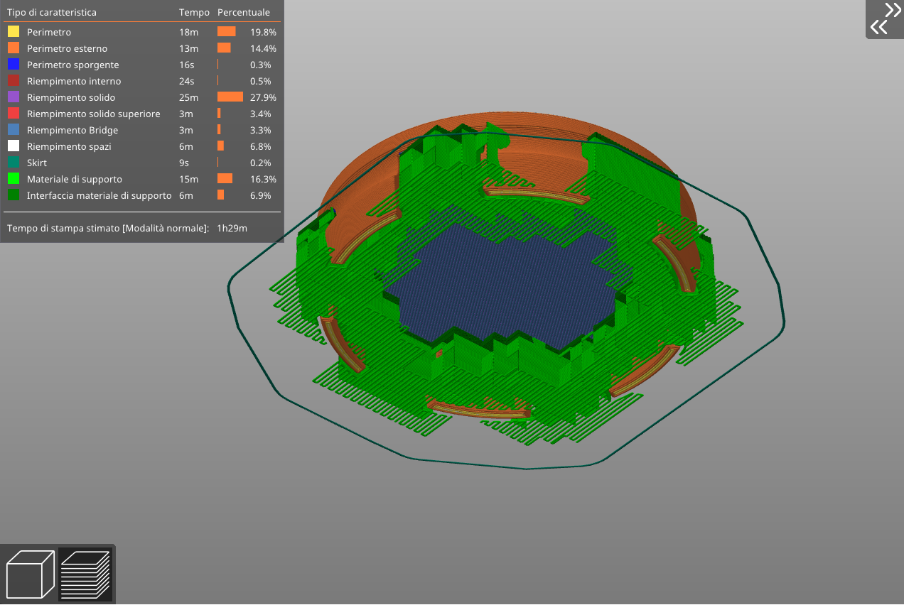Click the estimated print time 1h29m
This screenshot has height=605, width=904.
tap(232, 228)
